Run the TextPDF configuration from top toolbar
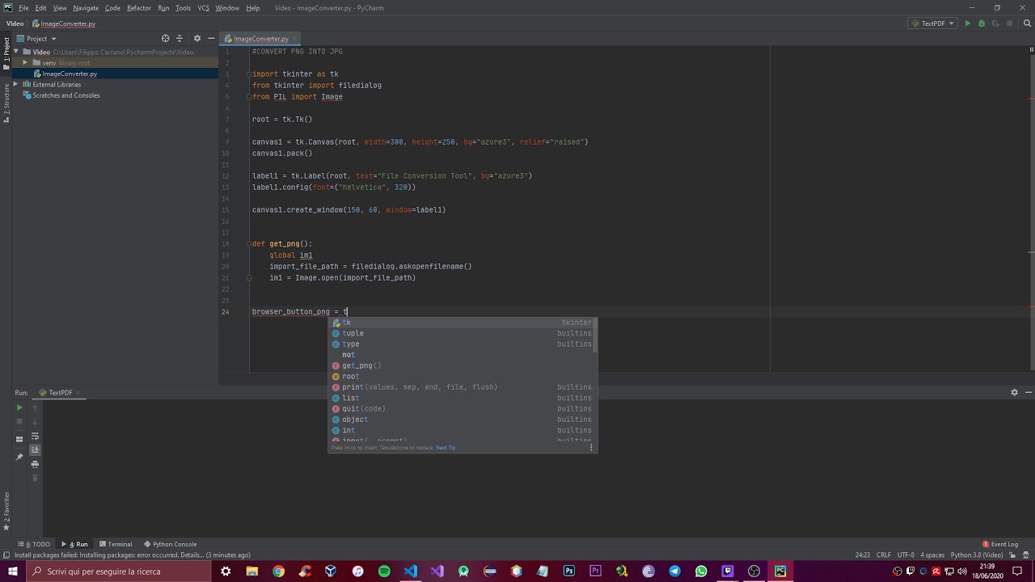1035x582 pixels. tap(967, 23)
